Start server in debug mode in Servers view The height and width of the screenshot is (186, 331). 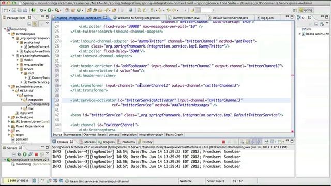coord(19,154)
